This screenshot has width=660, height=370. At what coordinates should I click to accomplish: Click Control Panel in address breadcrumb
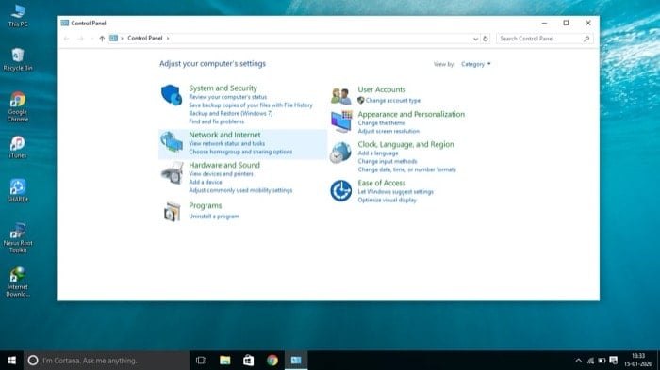click(145, 39)
